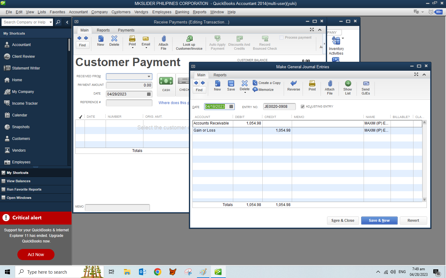
Task: Click Attach File in journal entries window
Action: click(x=330, y=88)
